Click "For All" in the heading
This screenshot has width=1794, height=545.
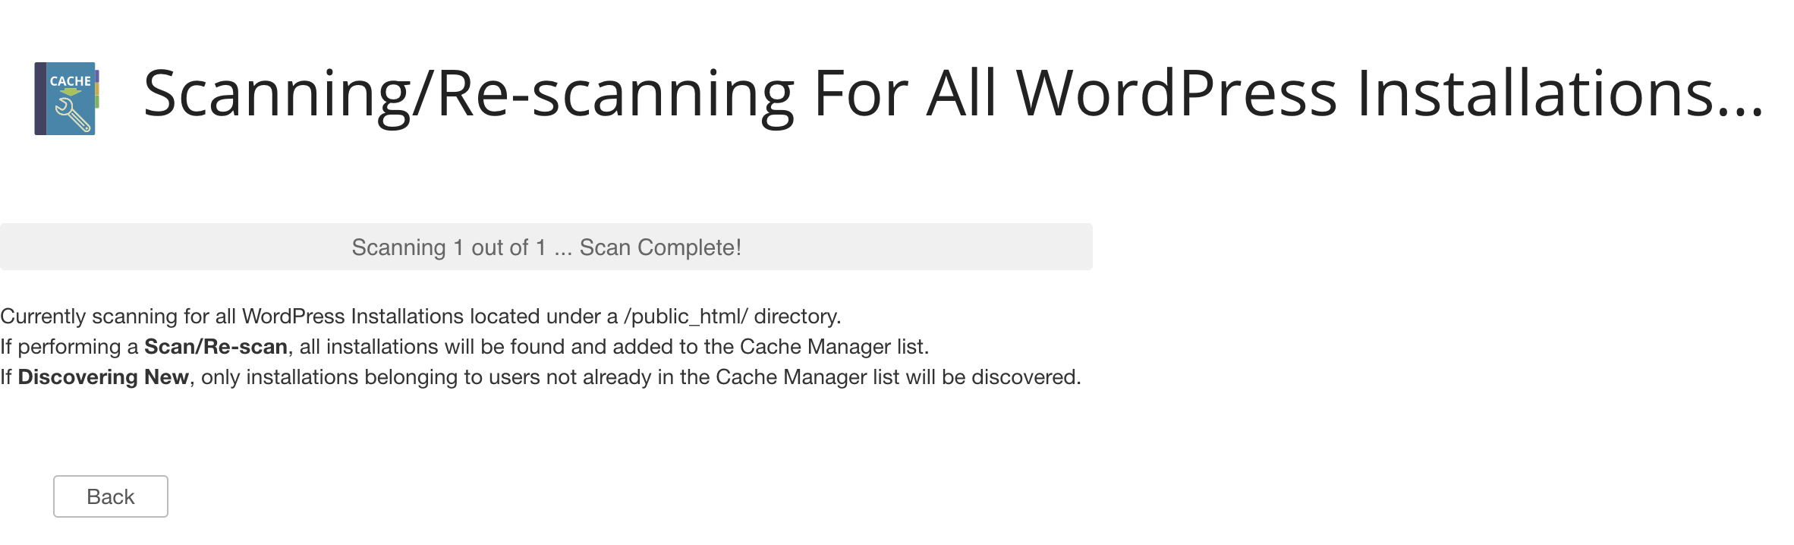(903, 94)
